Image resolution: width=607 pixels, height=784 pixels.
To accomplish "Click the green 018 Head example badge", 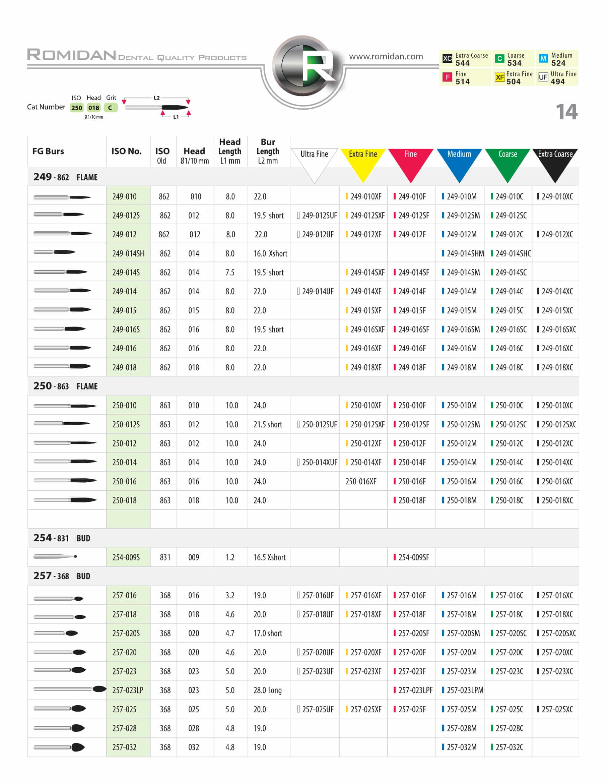I will pos(94,107).
